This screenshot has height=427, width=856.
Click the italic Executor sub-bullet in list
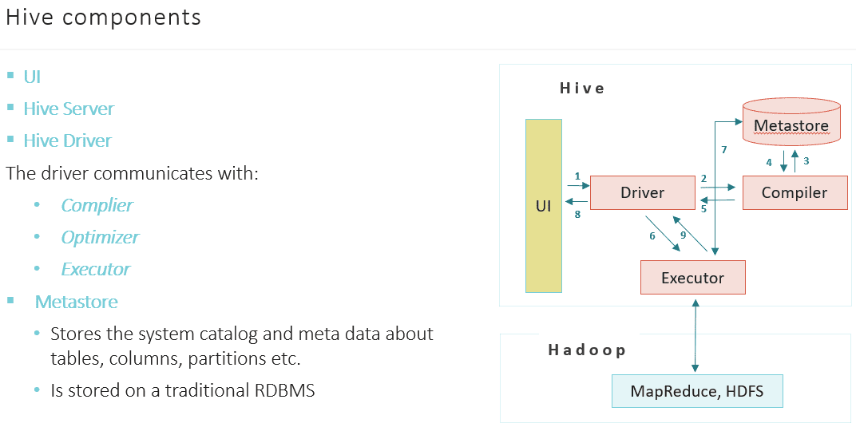click(96, 269)
